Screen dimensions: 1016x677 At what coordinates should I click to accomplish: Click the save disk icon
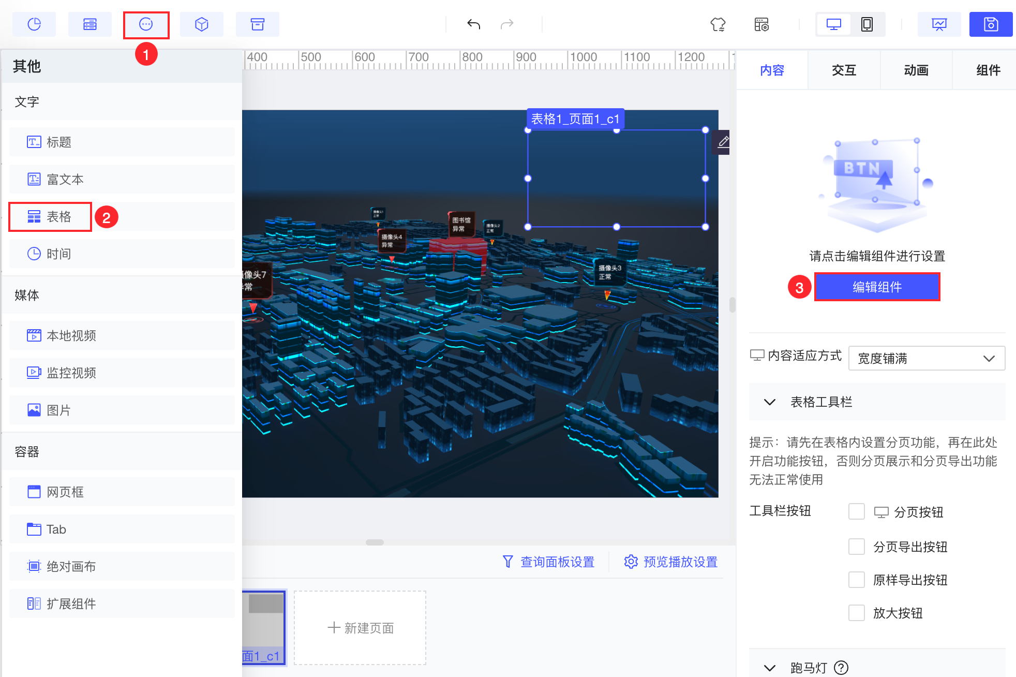(x=991, y=24)
